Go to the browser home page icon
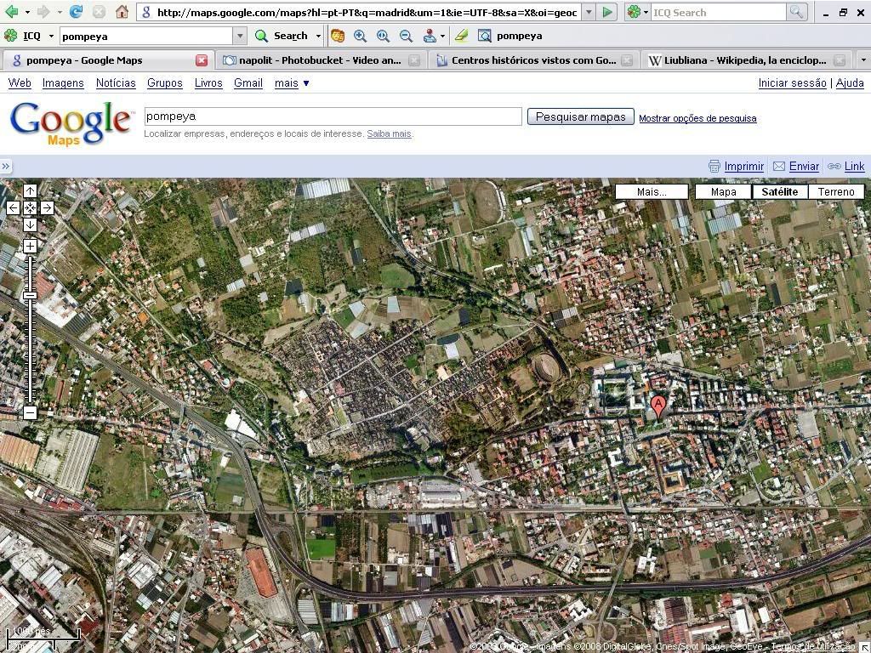Viewport: 871px width, 653px height. click(122, 12)
